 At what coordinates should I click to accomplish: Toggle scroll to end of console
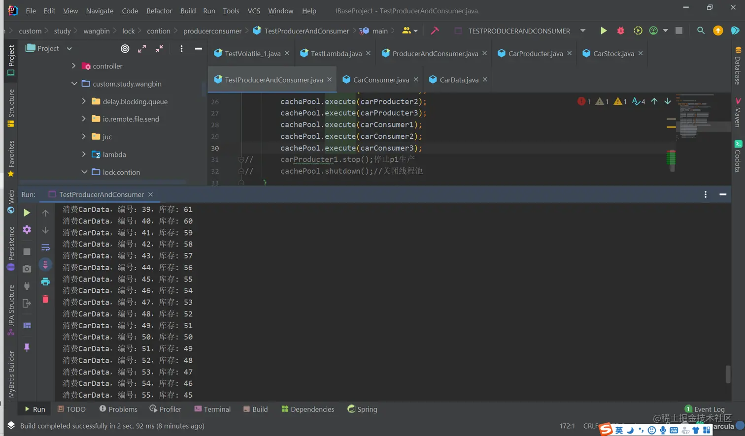coord(45,264)
